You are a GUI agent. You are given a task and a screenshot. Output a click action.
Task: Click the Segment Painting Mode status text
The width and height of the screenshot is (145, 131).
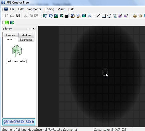click(x=40, y=129)
